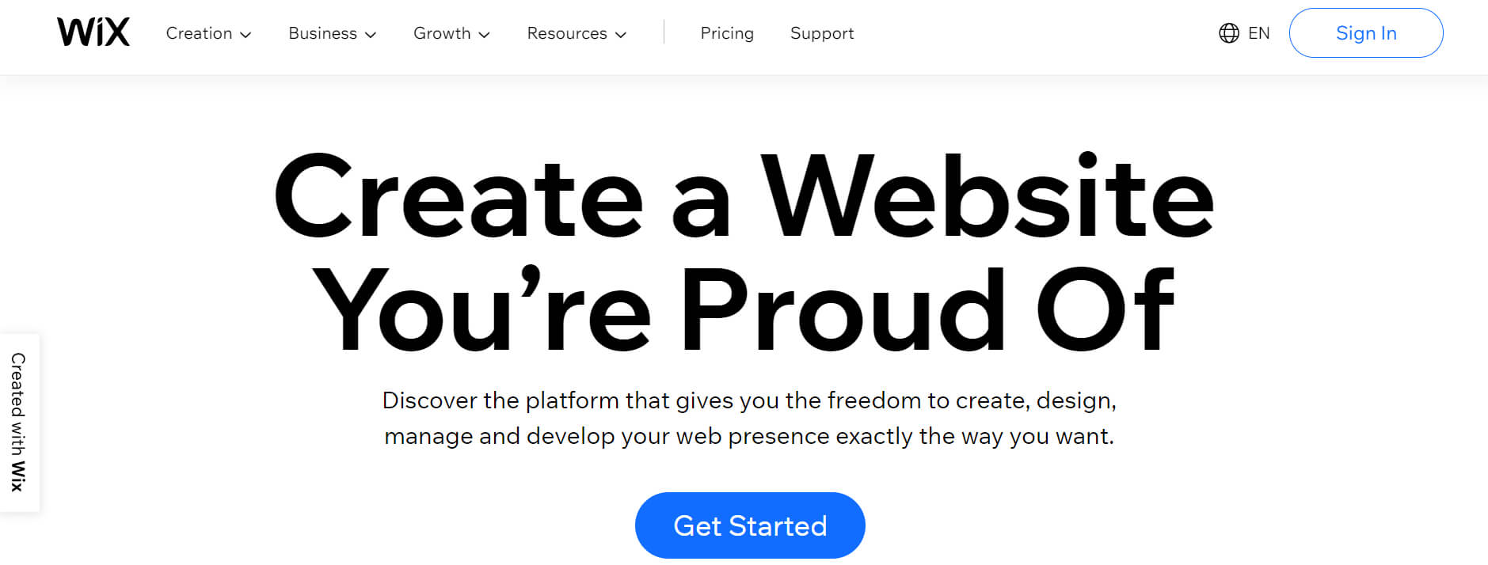The image size is (1488, 565).
Task: Open the Business menu label
Action: (322, 33)
